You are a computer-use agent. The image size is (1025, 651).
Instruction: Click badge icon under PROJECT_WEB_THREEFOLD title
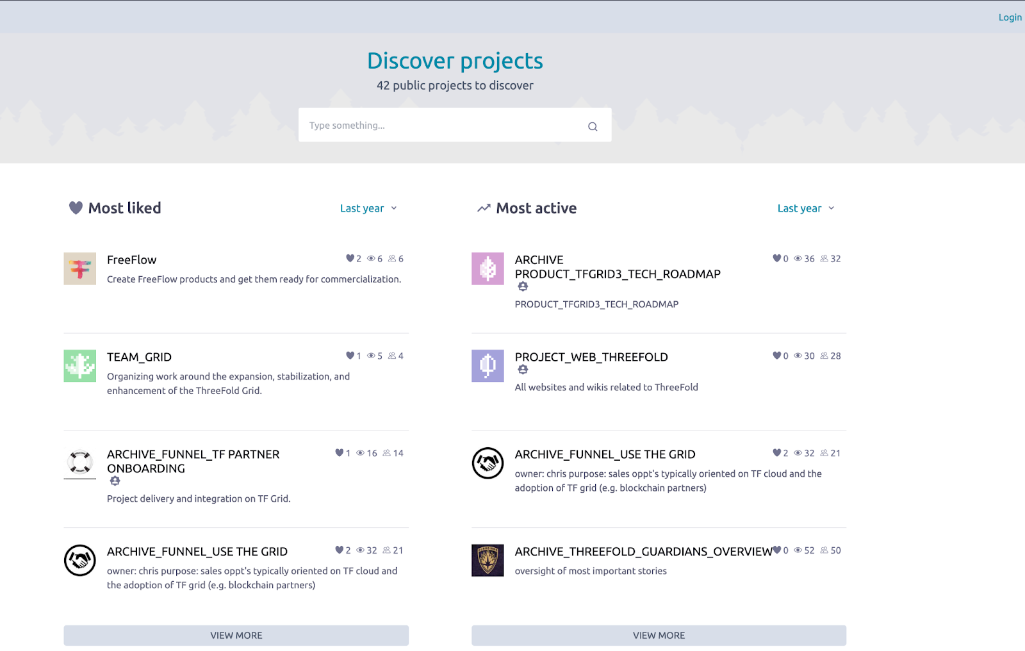pos(523,370)
